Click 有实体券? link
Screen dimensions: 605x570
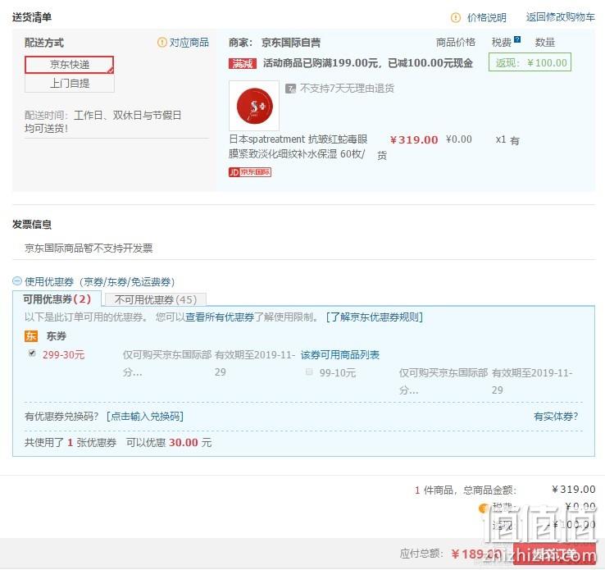pos(556,416)
